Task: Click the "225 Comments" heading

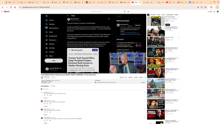Action: point(45,86)
